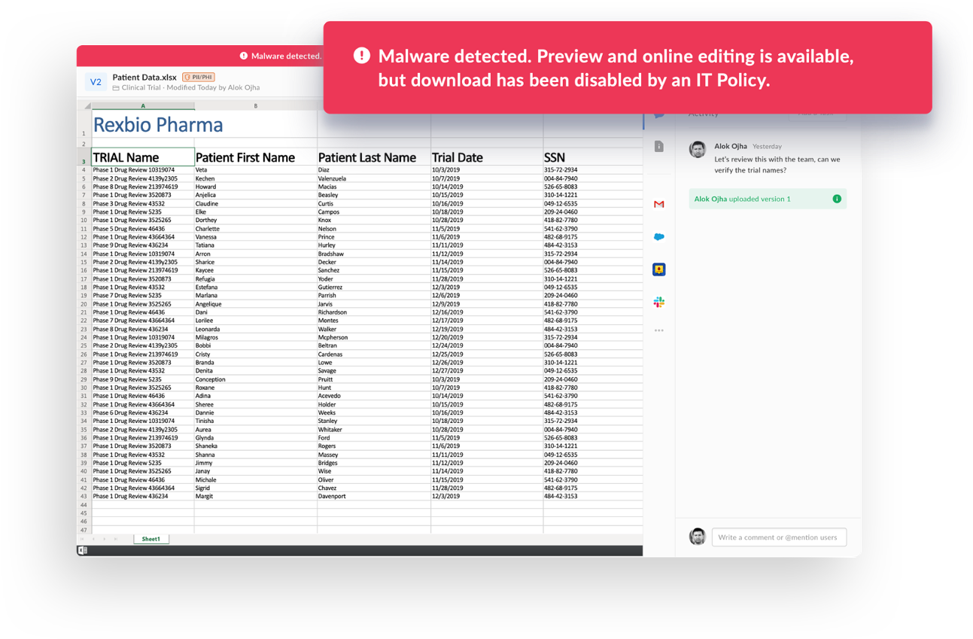Select the last name cell 'Davenport'
Image resolution: width=973 pixels, height=639 pixels.
point(374,497)
